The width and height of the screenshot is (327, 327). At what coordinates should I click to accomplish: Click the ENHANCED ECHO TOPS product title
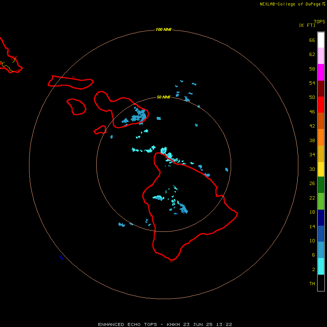click(128, 324)
